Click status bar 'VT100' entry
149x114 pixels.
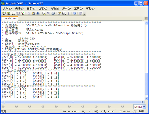[x=111, y=111]
